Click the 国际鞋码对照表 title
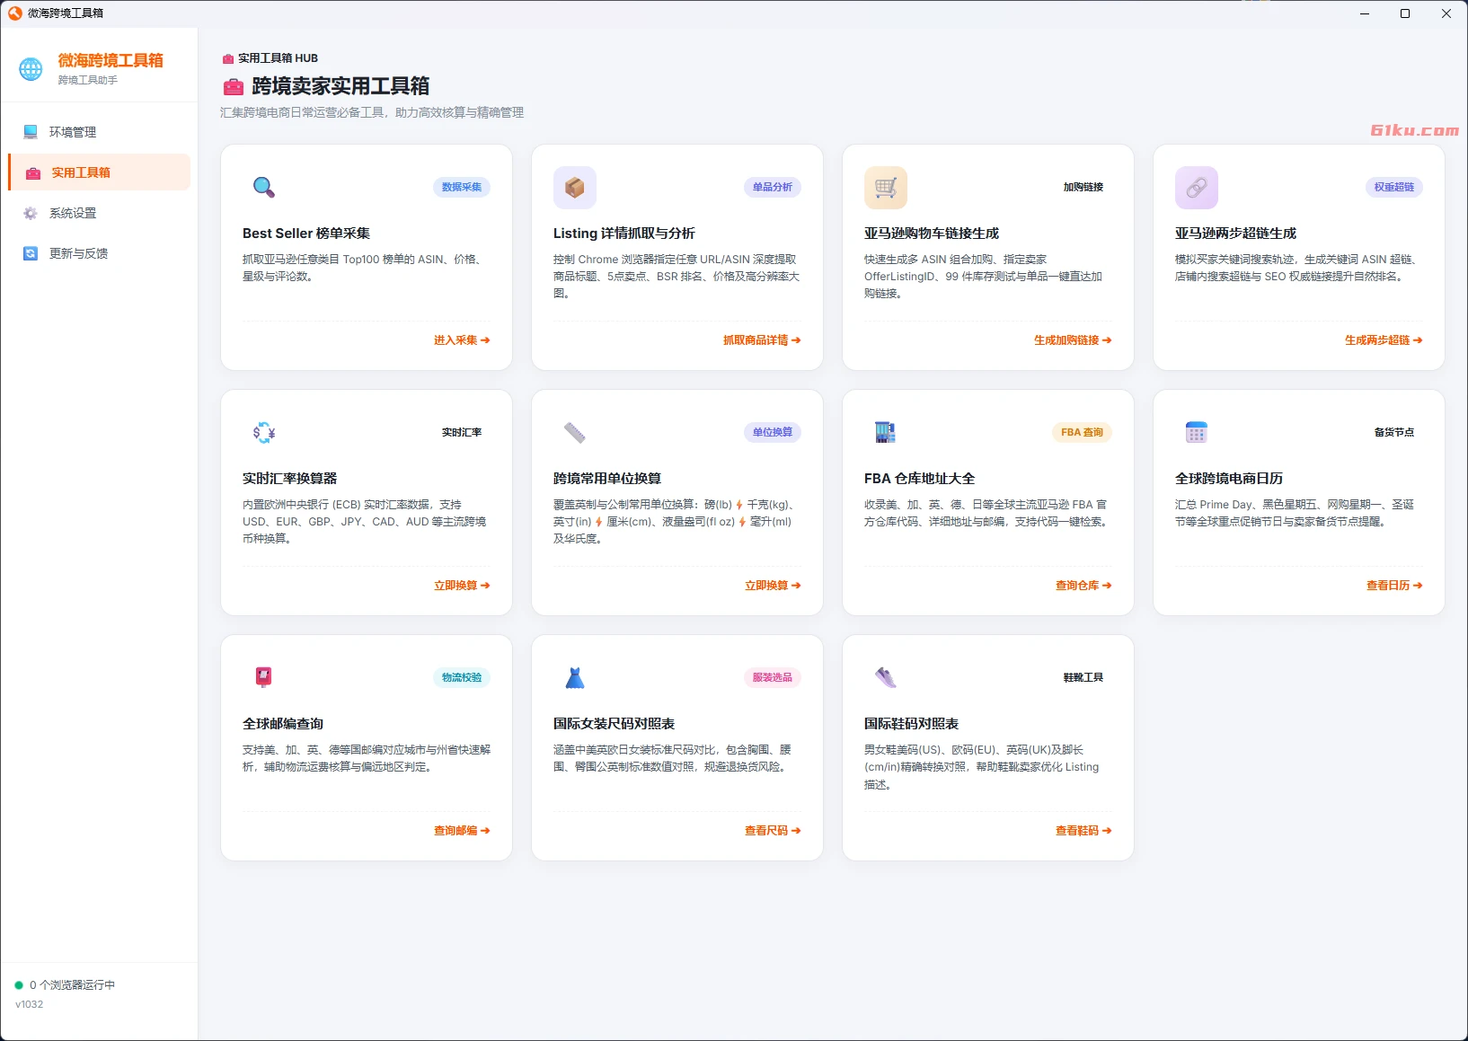 point(911,724)
